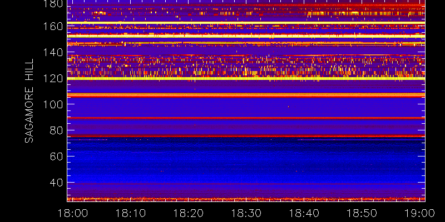
Task: Click the 18:30 time axis label
Action: [246, 213]
